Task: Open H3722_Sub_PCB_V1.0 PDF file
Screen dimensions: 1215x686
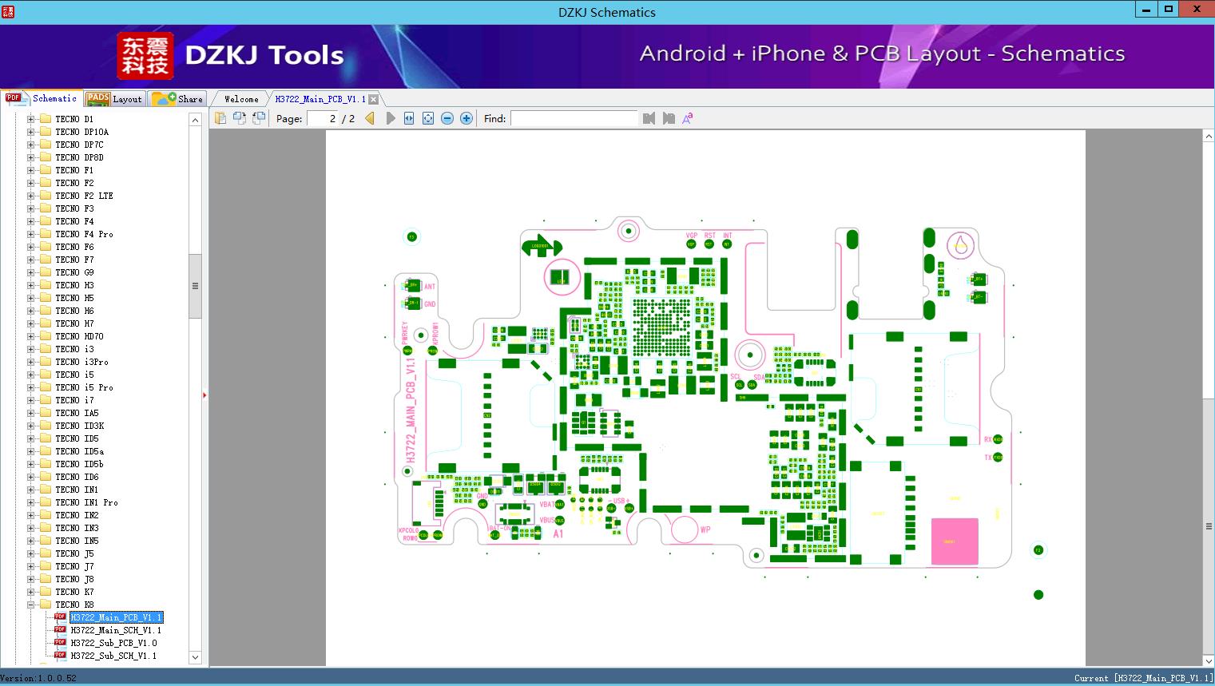Action: pyautogui.click(x=113, y=643)
